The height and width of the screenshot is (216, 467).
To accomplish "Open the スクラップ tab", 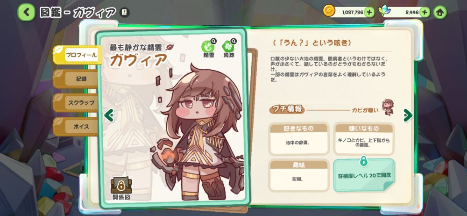I will click(x=76, y=103).
